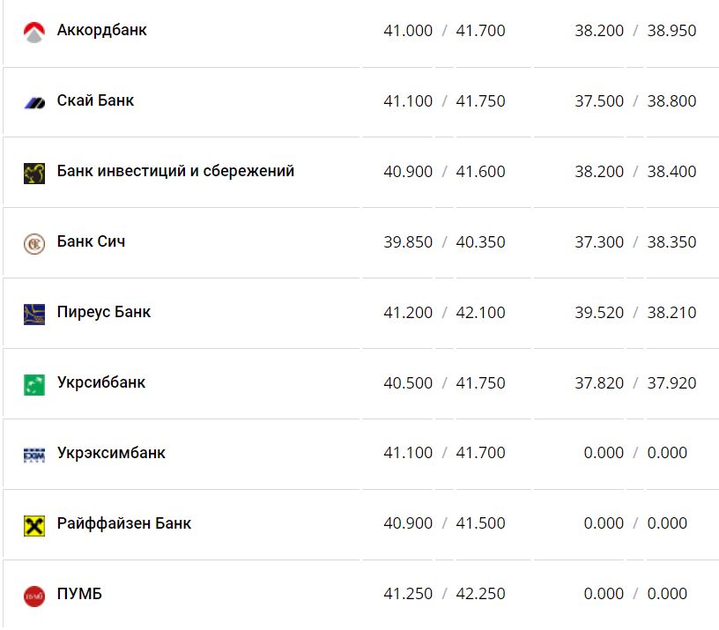Click ПУМБ rate 41.250 / 42.250
The height and width of the screenshot is (630, 719).
click(444, 594)
